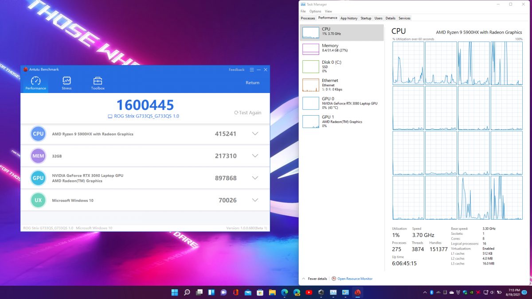The width and height of the screenshot is (532, 299).
Task: Switch to Details tab
Action: tap(390, 18)
